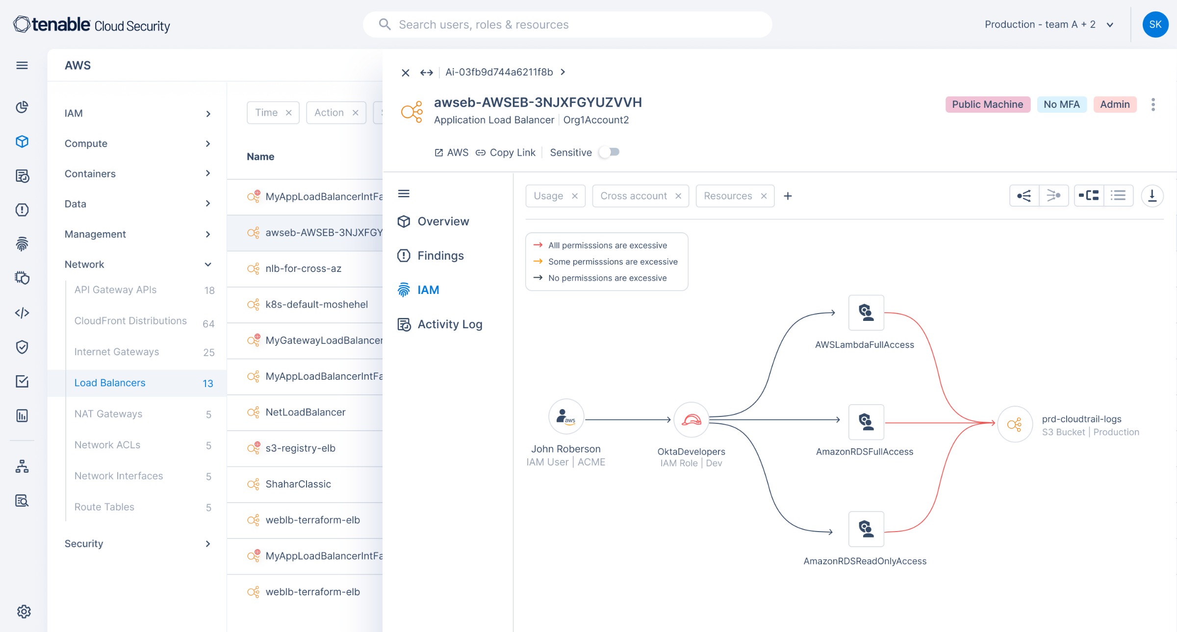Viewport: 1177px width, 632px height.
Task: Click the AWSLambdaFullAccess policy node
Action: (866, 313)
